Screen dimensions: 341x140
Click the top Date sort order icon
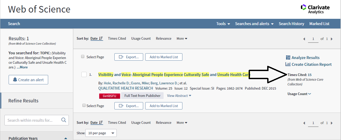click(x=101, y=39)
